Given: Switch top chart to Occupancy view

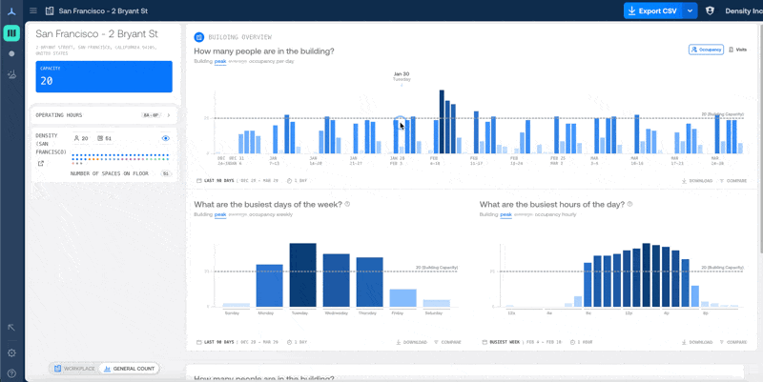Looking at the screenshot, I should [x=706, y=50].
